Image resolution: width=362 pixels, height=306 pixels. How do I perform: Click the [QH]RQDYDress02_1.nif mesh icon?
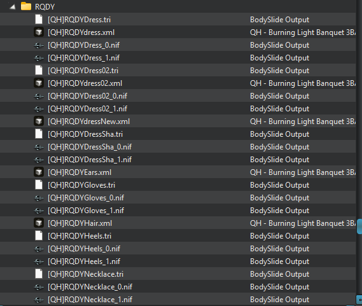tap(39, 109)
